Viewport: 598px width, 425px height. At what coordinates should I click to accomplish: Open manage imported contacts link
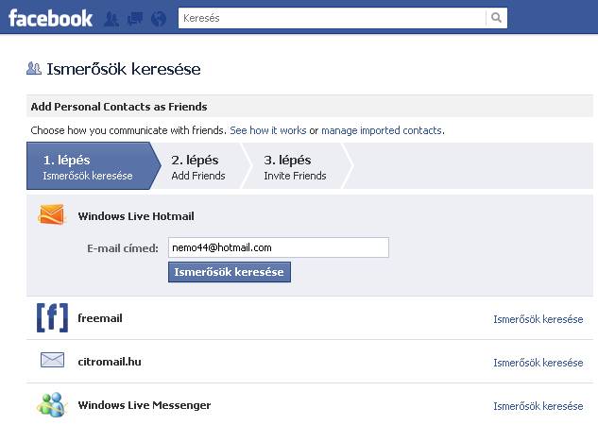(x=382, y=130)
